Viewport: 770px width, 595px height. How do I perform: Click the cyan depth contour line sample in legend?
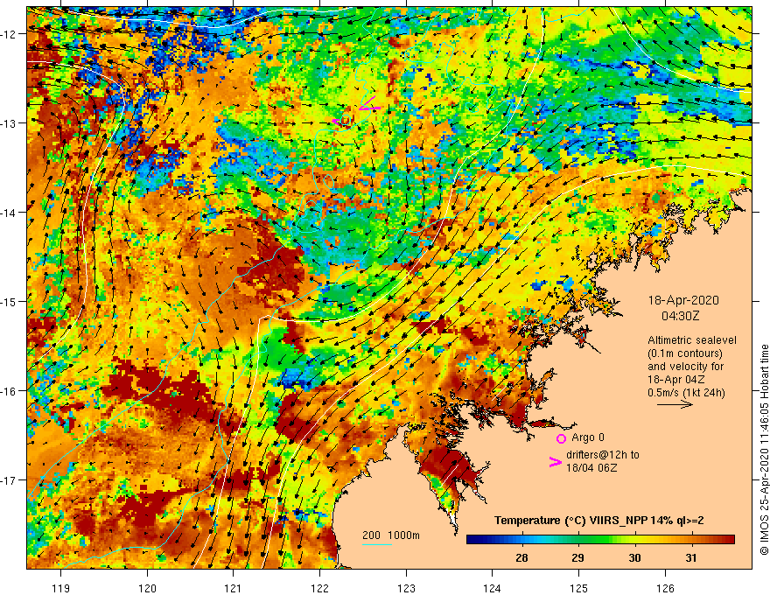(x=376, y=544)
